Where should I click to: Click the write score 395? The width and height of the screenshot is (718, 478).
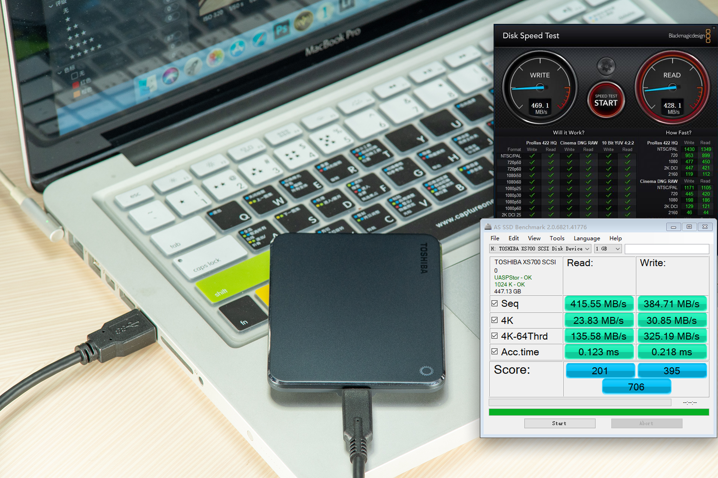pyautogui.click(x=672, y=370)
